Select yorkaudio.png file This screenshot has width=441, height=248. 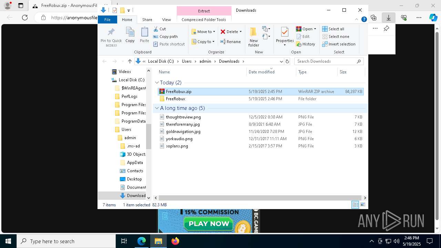coord(260,139)
